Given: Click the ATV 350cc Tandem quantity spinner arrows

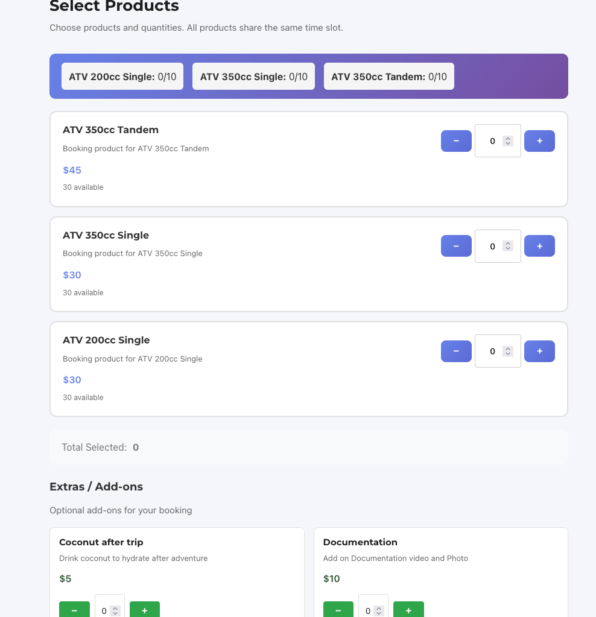Looking at the screenshot, I should tap(508, 141).
